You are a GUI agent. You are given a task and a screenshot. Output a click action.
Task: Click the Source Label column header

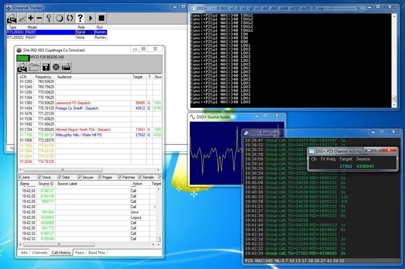pos(93,184)
